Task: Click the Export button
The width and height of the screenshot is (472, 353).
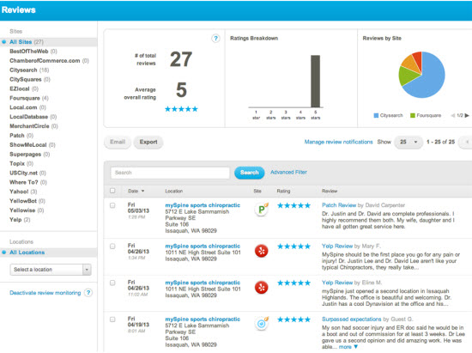Action: [x=148, y=142]
